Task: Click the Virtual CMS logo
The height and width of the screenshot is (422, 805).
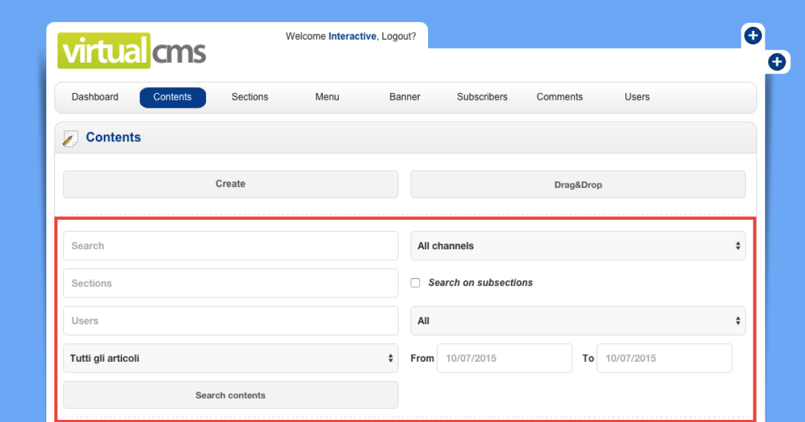Action: pyautogui.click(x=131, y=51)
